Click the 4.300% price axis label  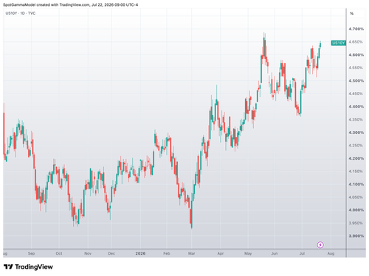pyautogui.click(x=356, y=132)
